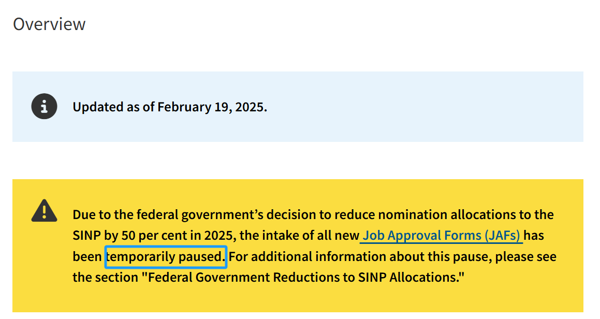Click the Overview heading
The width and height of the screenshot is (600, 319).
pos(49,24)
